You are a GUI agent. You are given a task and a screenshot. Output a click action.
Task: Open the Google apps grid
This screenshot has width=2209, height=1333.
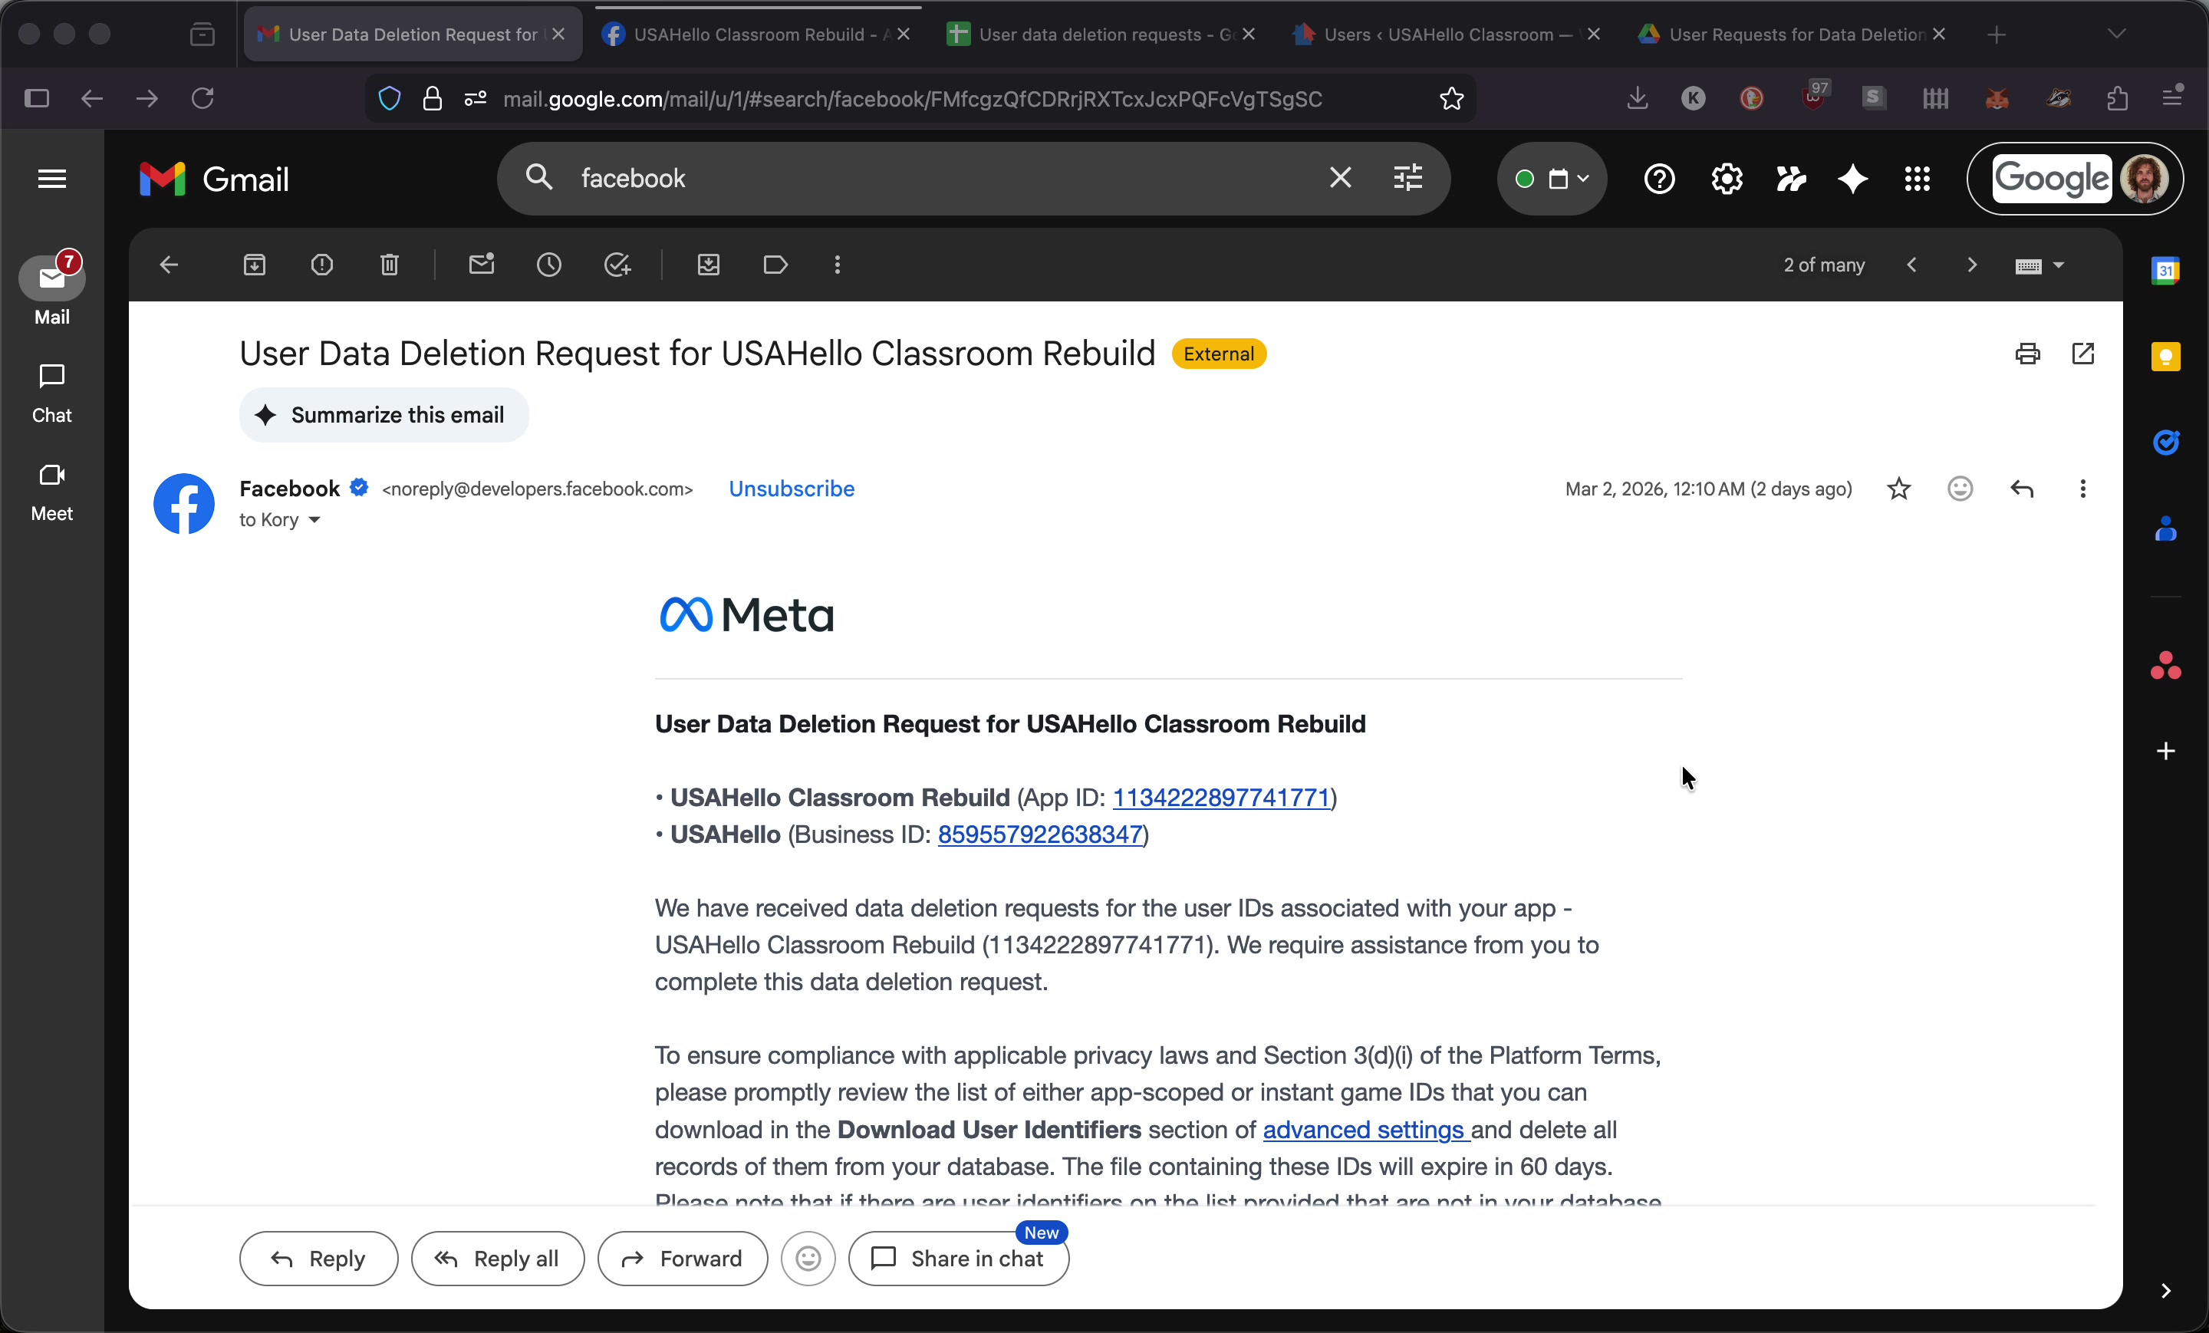pos(1917,179)
